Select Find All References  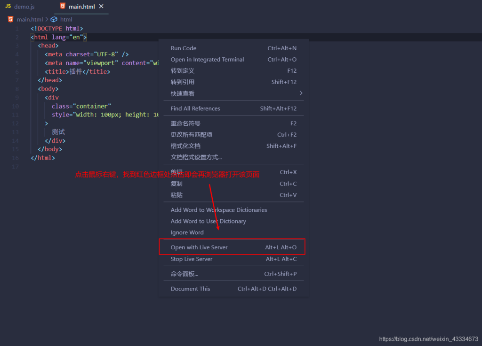point(233,108)
